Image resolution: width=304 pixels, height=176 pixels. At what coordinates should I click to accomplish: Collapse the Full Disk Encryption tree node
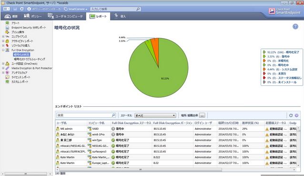click(3, 50)
